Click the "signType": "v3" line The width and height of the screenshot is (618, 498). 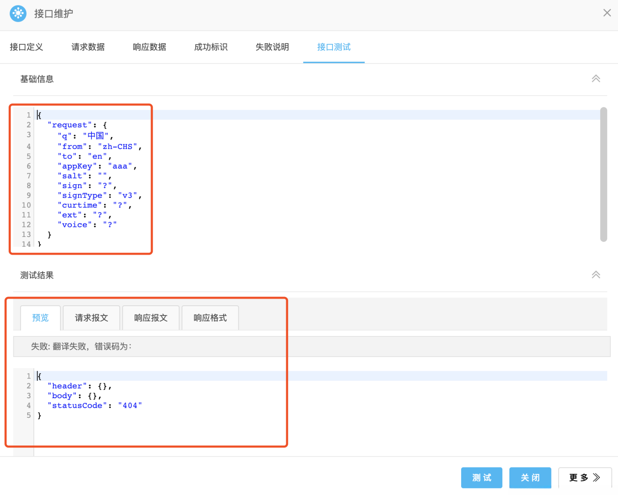[x=99, y=195]
